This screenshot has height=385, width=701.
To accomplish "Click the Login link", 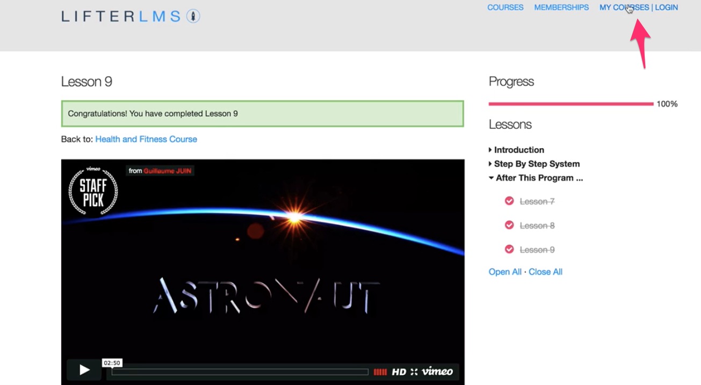I will click(666, 8).
